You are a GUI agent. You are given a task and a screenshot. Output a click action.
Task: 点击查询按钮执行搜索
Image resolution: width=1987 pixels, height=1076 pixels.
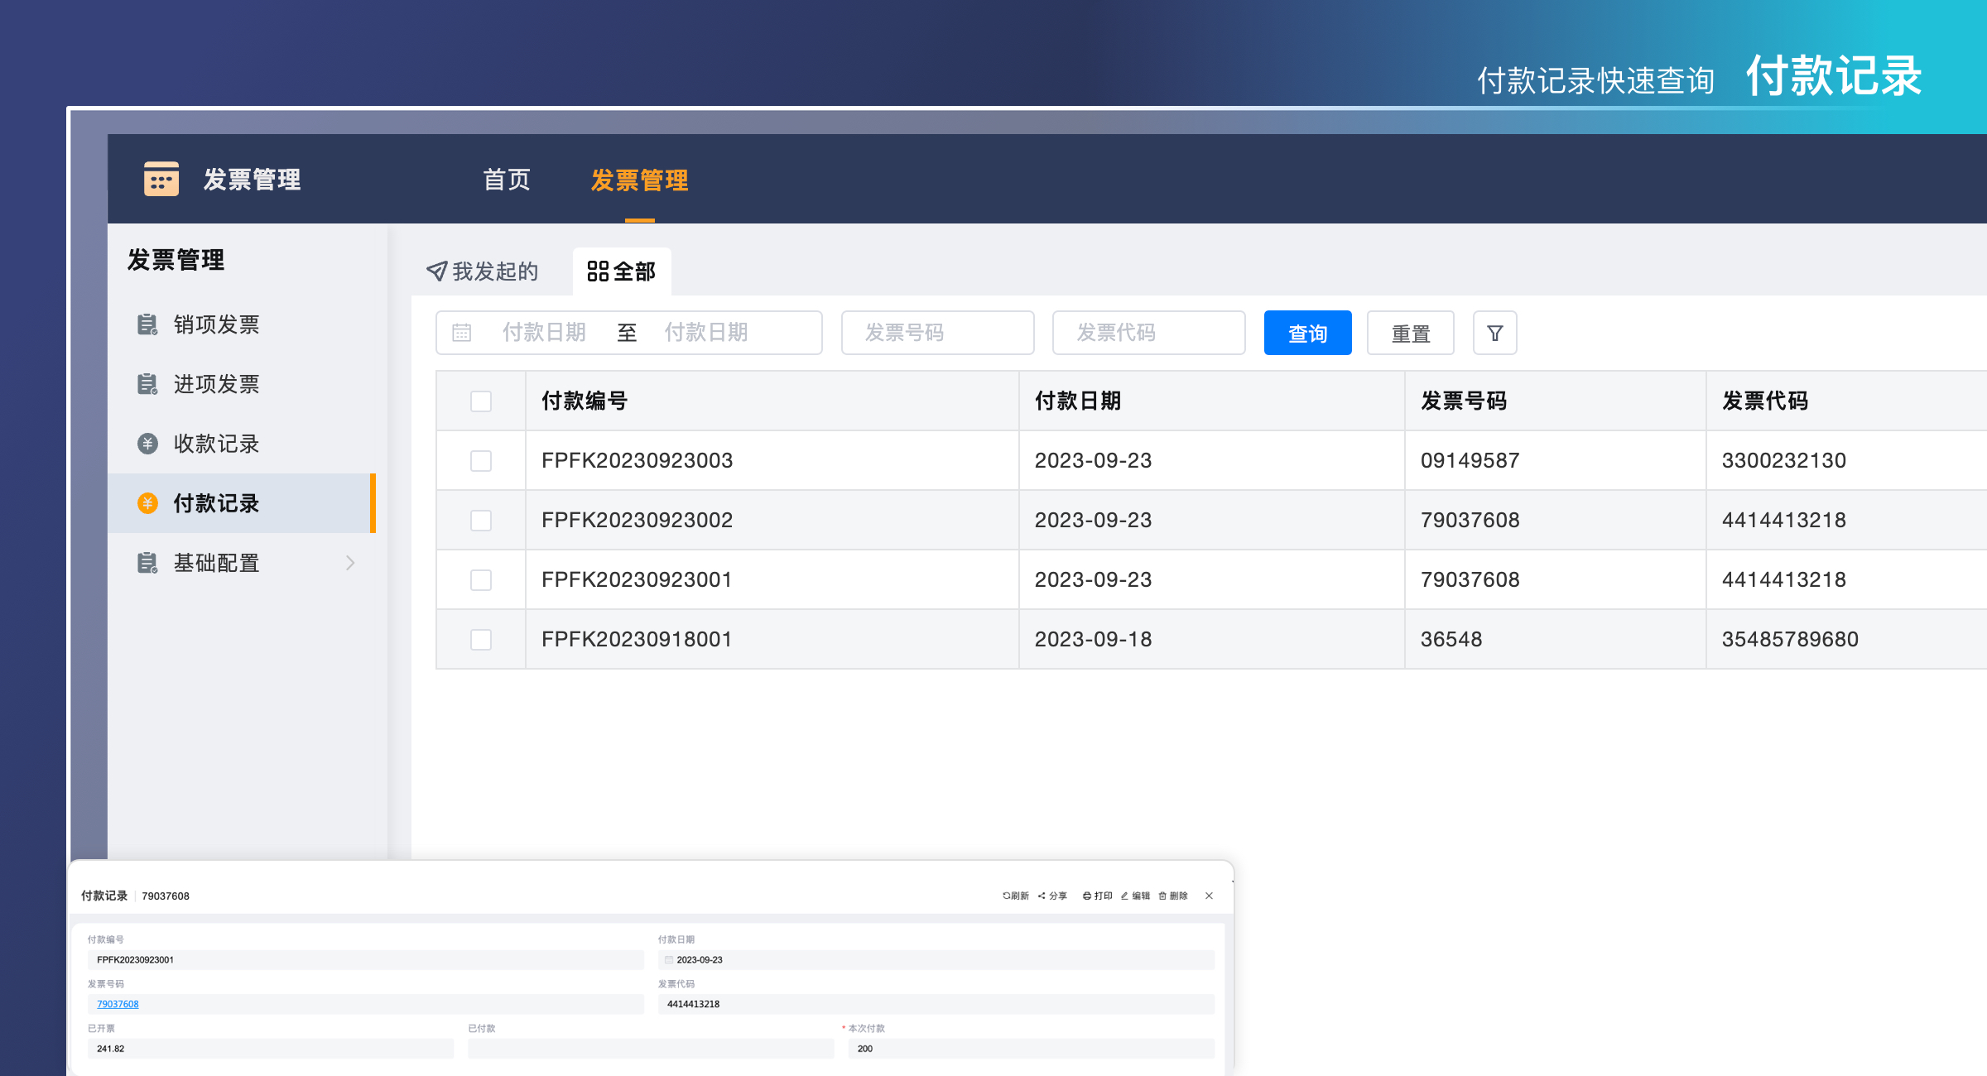pyautogui.click(x=1306, y=333)
